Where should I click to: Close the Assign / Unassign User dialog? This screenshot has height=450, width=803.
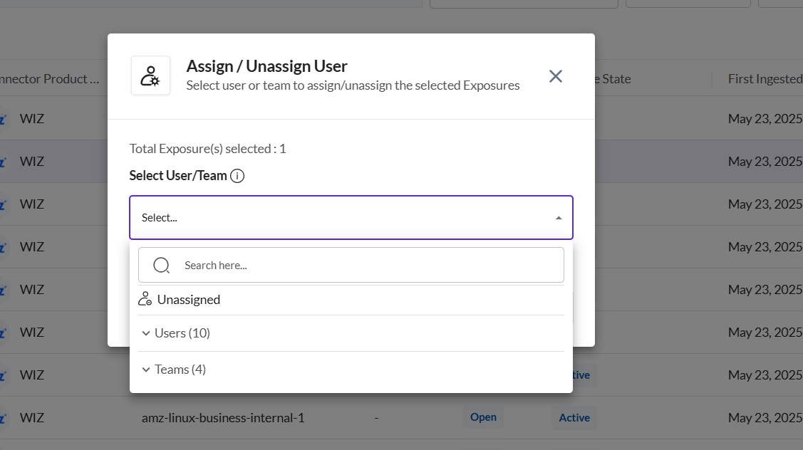point(555,76)
